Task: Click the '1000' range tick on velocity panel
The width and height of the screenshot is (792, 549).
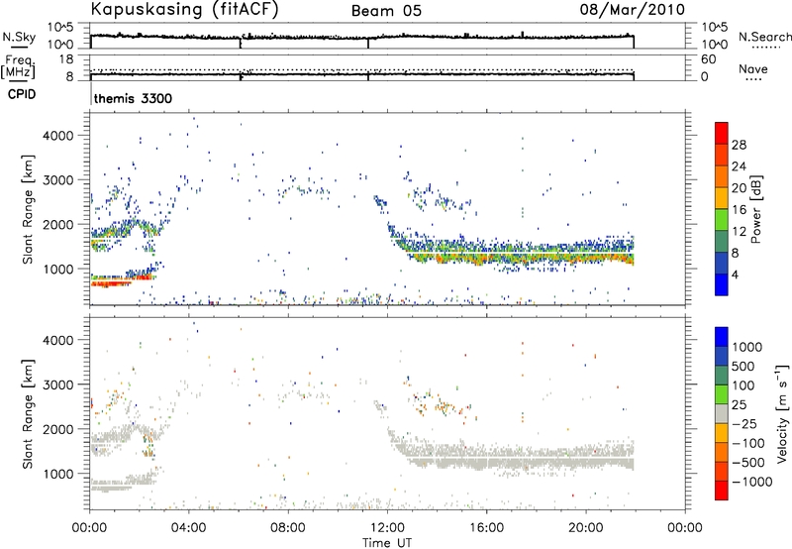Action: pyautogui.click(x=58, y=474)
